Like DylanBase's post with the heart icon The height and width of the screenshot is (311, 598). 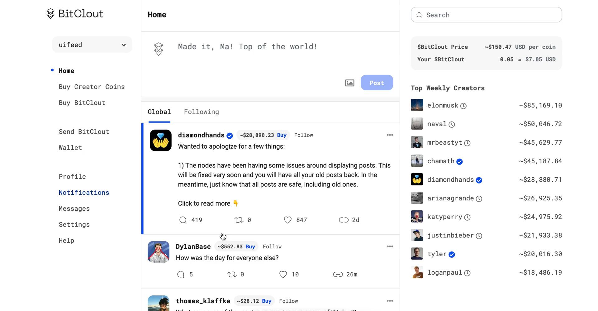point(283,274)
